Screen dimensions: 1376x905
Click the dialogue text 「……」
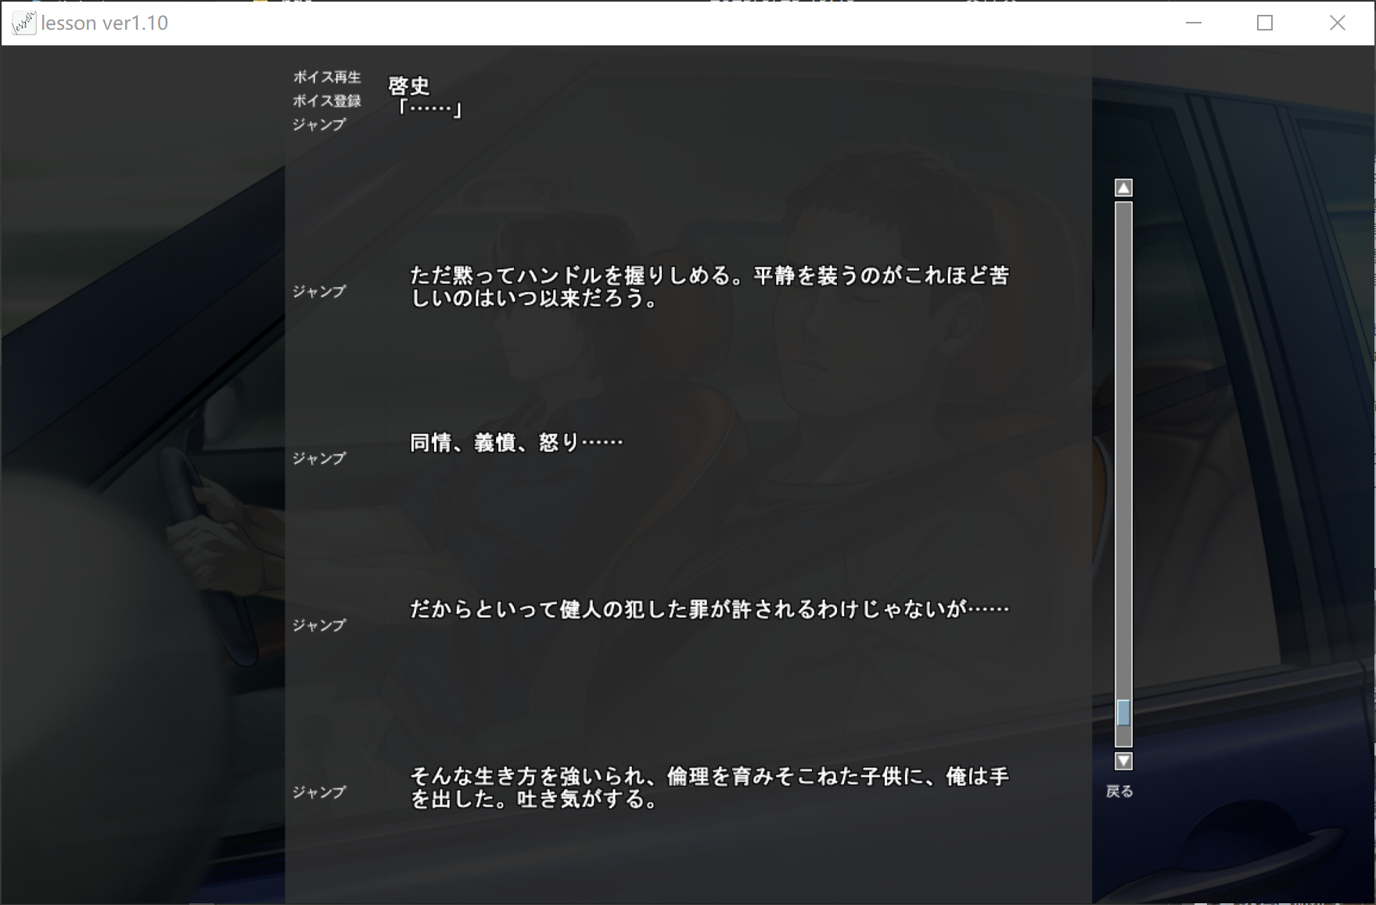pos(429,109)
